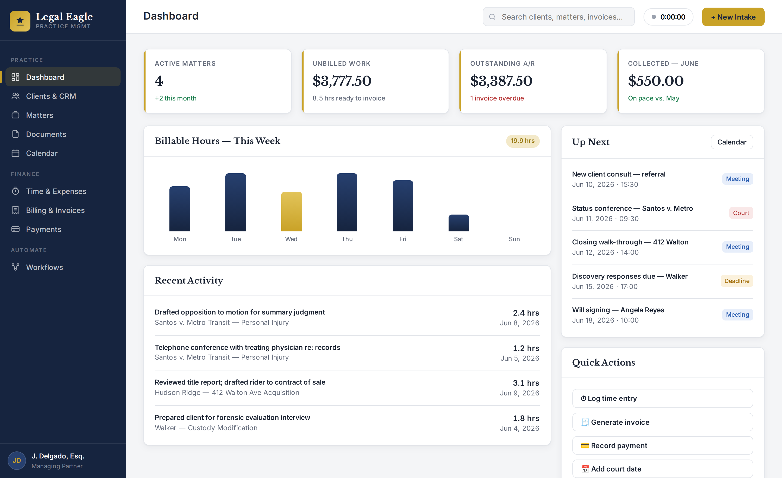The image size is (782, 478).
Task: Open the Collected — June stat card
Action: pyautogui.click(x=690, y=81)
